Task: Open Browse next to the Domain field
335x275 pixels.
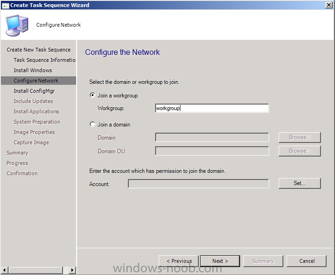Action: point(300,137)
